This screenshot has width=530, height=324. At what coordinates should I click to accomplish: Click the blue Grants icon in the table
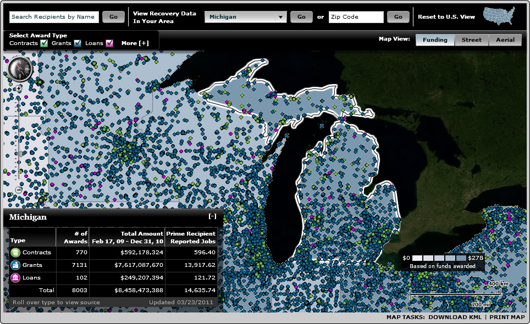[15, 265]
